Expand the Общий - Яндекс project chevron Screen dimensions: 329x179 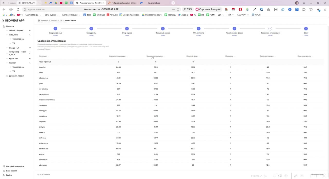(30, 31)
